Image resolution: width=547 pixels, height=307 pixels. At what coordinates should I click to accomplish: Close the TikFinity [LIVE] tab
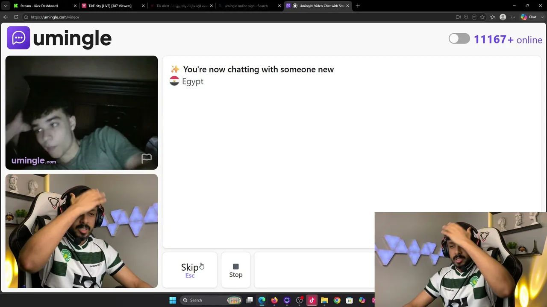pyautogui.click(x=143, y=6)
